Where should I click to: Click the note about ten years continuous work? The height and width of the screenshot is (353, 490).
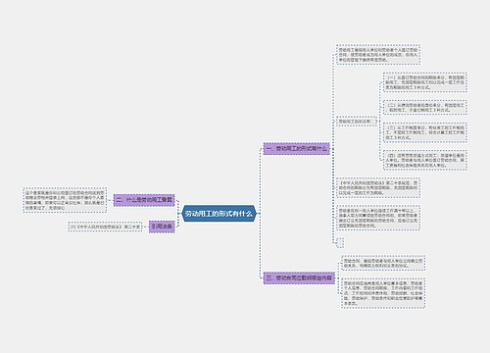coord(378,218)
